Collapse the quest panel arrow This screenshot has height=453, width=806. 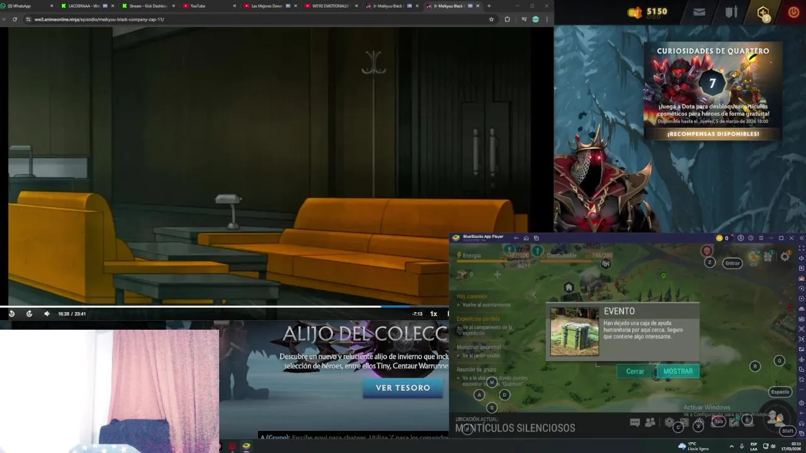click(534, 295)
